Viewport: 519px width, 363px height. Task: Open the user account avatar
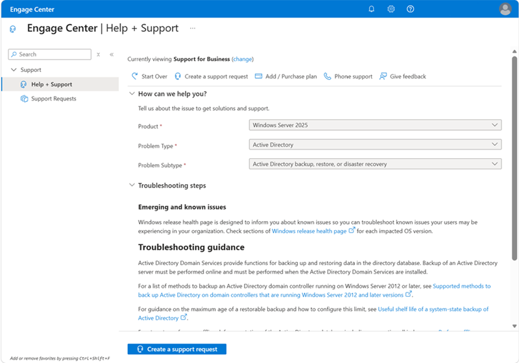click(505, 9)
